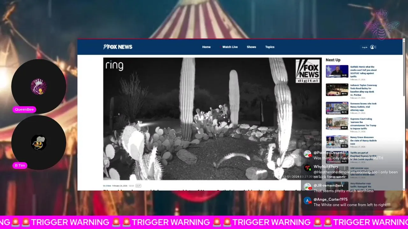Click the US Crime category link below video
This screenshot has width=408, height=229.
pyautogui.click(x=106, y=186)
